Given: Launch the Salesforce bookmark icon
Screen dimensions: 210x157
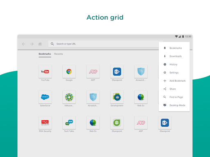Looking at the screenshot, I should 45,97.
